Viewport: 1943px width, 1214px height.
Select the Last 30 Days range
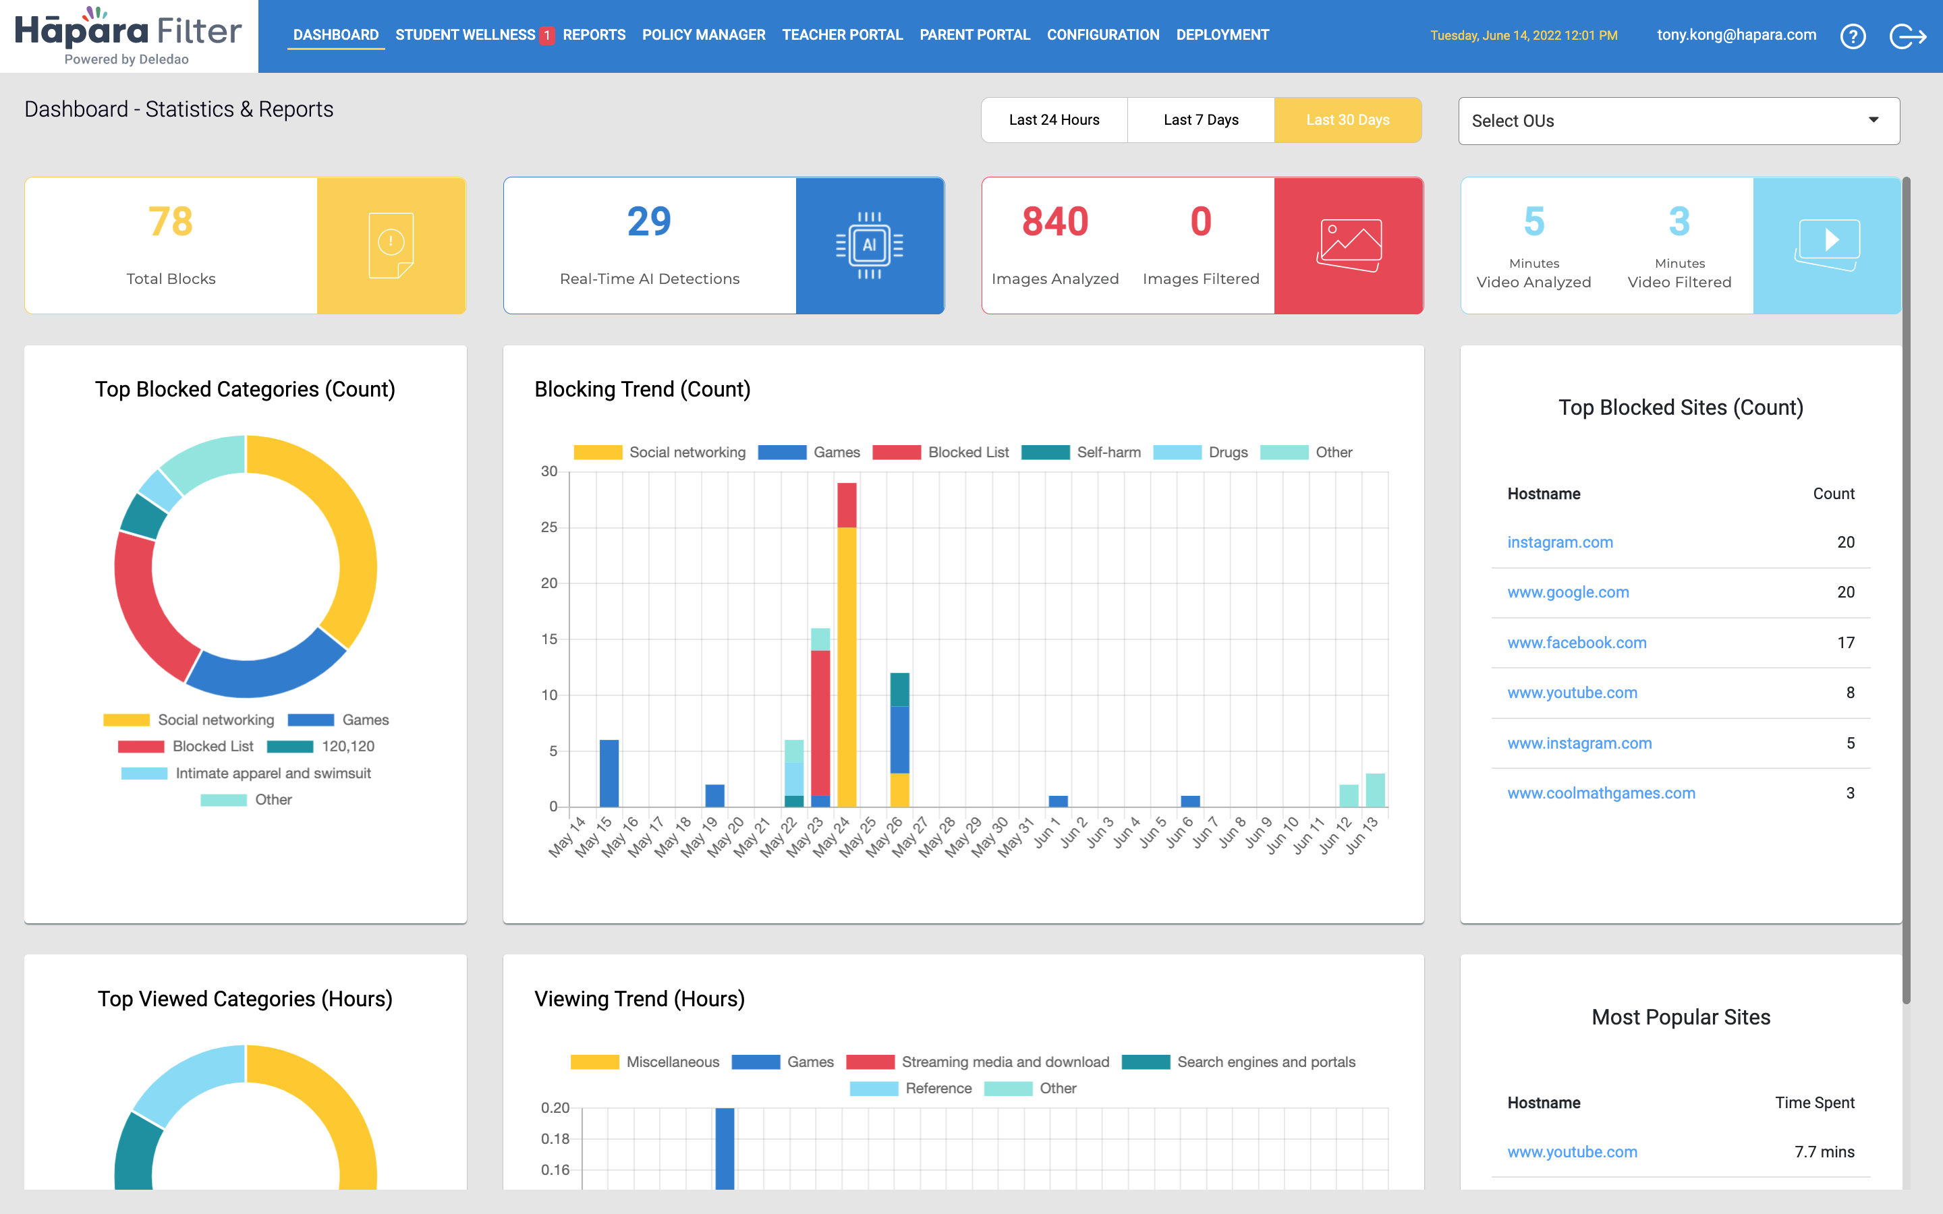tap(1348, 121)
